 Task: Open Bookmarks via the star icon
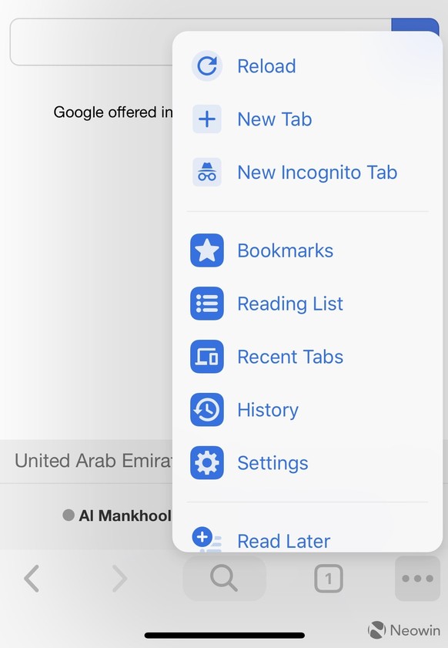(x=207, y=250)
